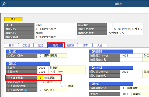Click the 通常得意先 text
This screenshot has width=149, height=97.
click(x=51, y=55)
